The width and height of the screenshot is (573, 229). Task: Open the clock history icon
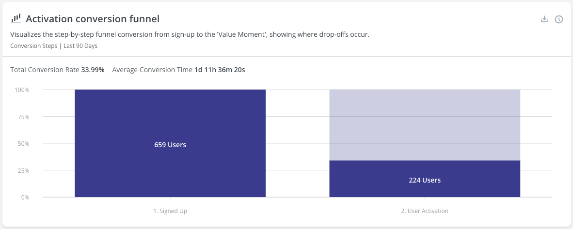(x=559, y=19)
